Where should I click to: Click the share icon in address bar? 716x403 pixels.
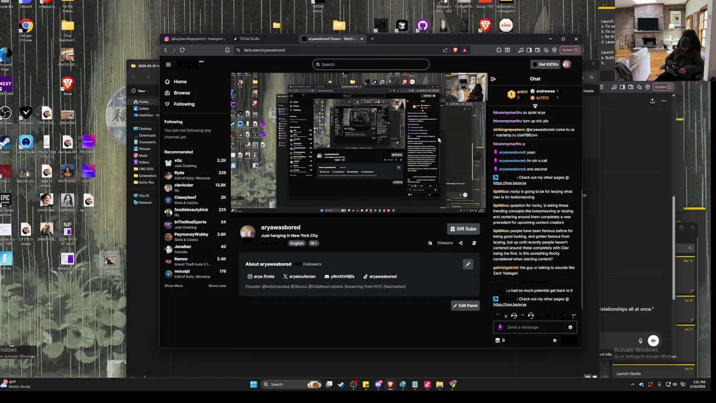(x=445, y=50)
